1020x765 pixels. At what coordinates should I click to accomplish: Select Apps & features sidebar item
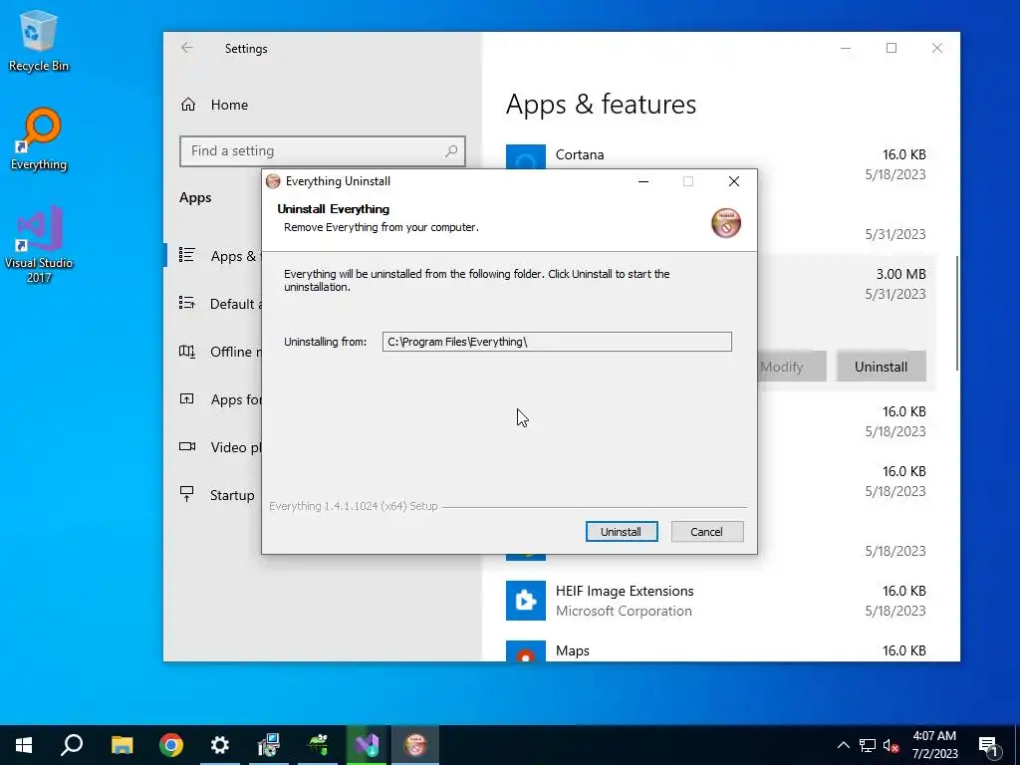point(213,256)
